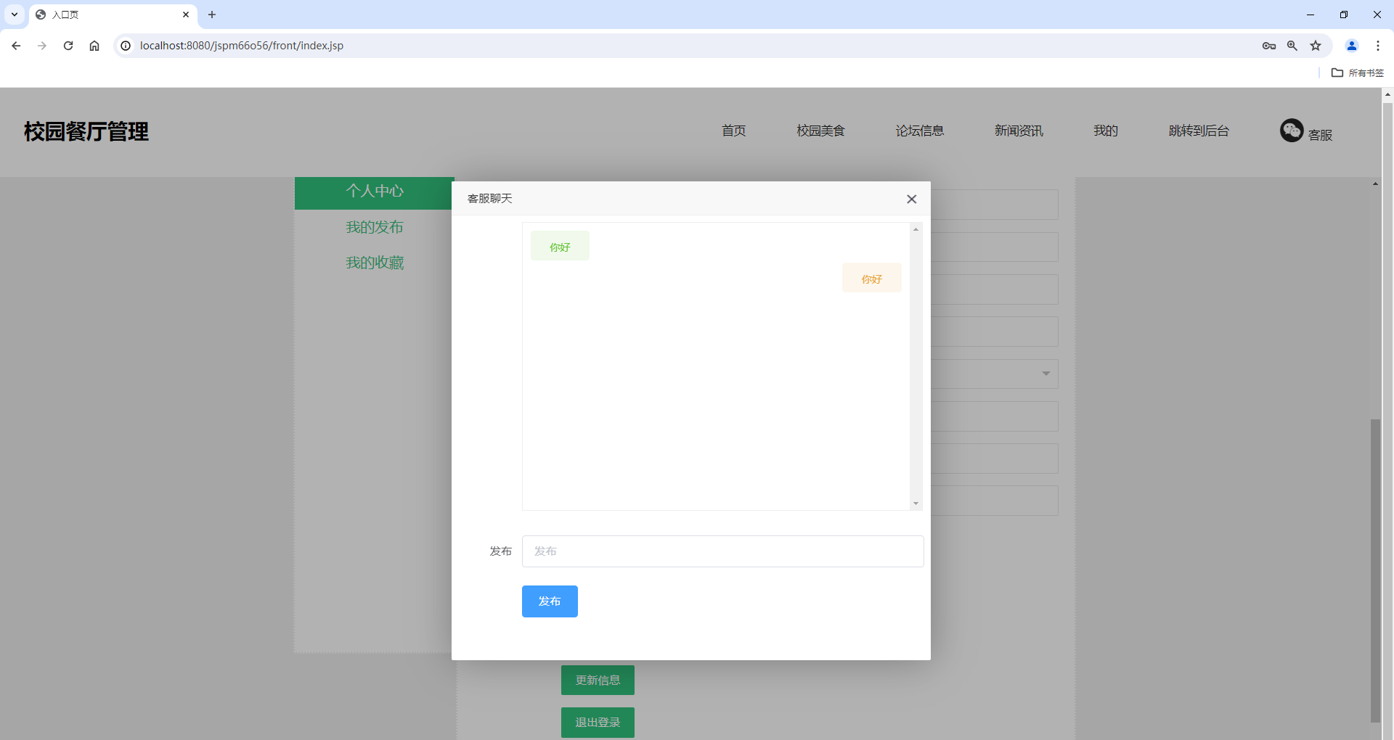Click the zoom magnifier icon in the address bar
Image resolution: width=1394 pixels, height=740 pixels.
click(1292, 45)
